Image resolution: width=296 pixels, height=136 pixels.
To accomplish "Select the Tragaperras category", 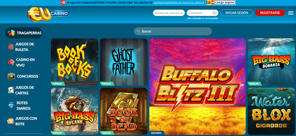I will [24, 33].
